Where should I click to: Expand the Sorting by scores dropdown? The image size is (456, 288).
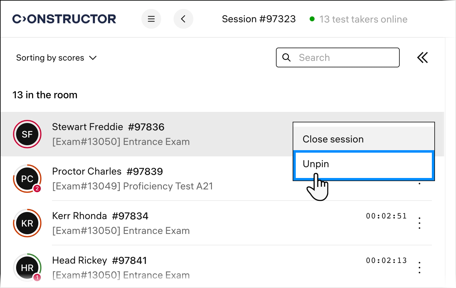click(x=56, y=58)
